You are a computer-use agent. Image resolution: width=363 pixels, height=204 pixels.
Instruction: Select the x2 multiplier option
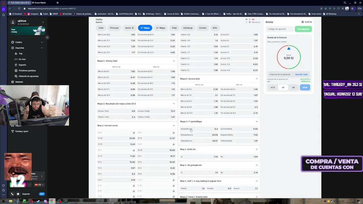point(283,87)
